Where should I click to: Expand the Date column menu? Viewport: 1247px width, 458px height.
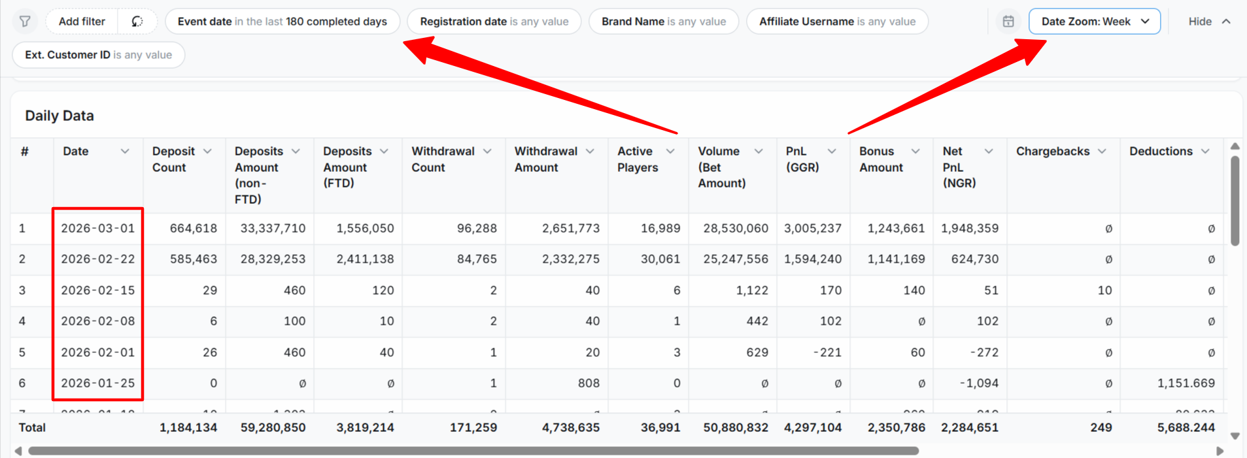pyautogui.click(x=124, y=152)
